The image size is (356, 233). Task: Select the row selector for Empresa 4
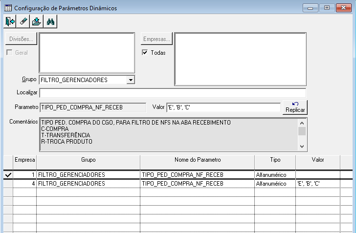(8, 184)
